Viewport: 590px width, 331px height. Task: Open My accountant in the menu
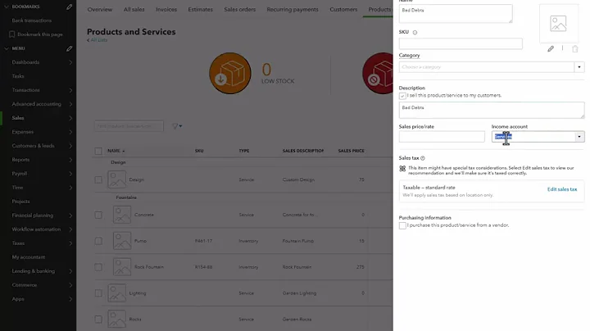29,257
